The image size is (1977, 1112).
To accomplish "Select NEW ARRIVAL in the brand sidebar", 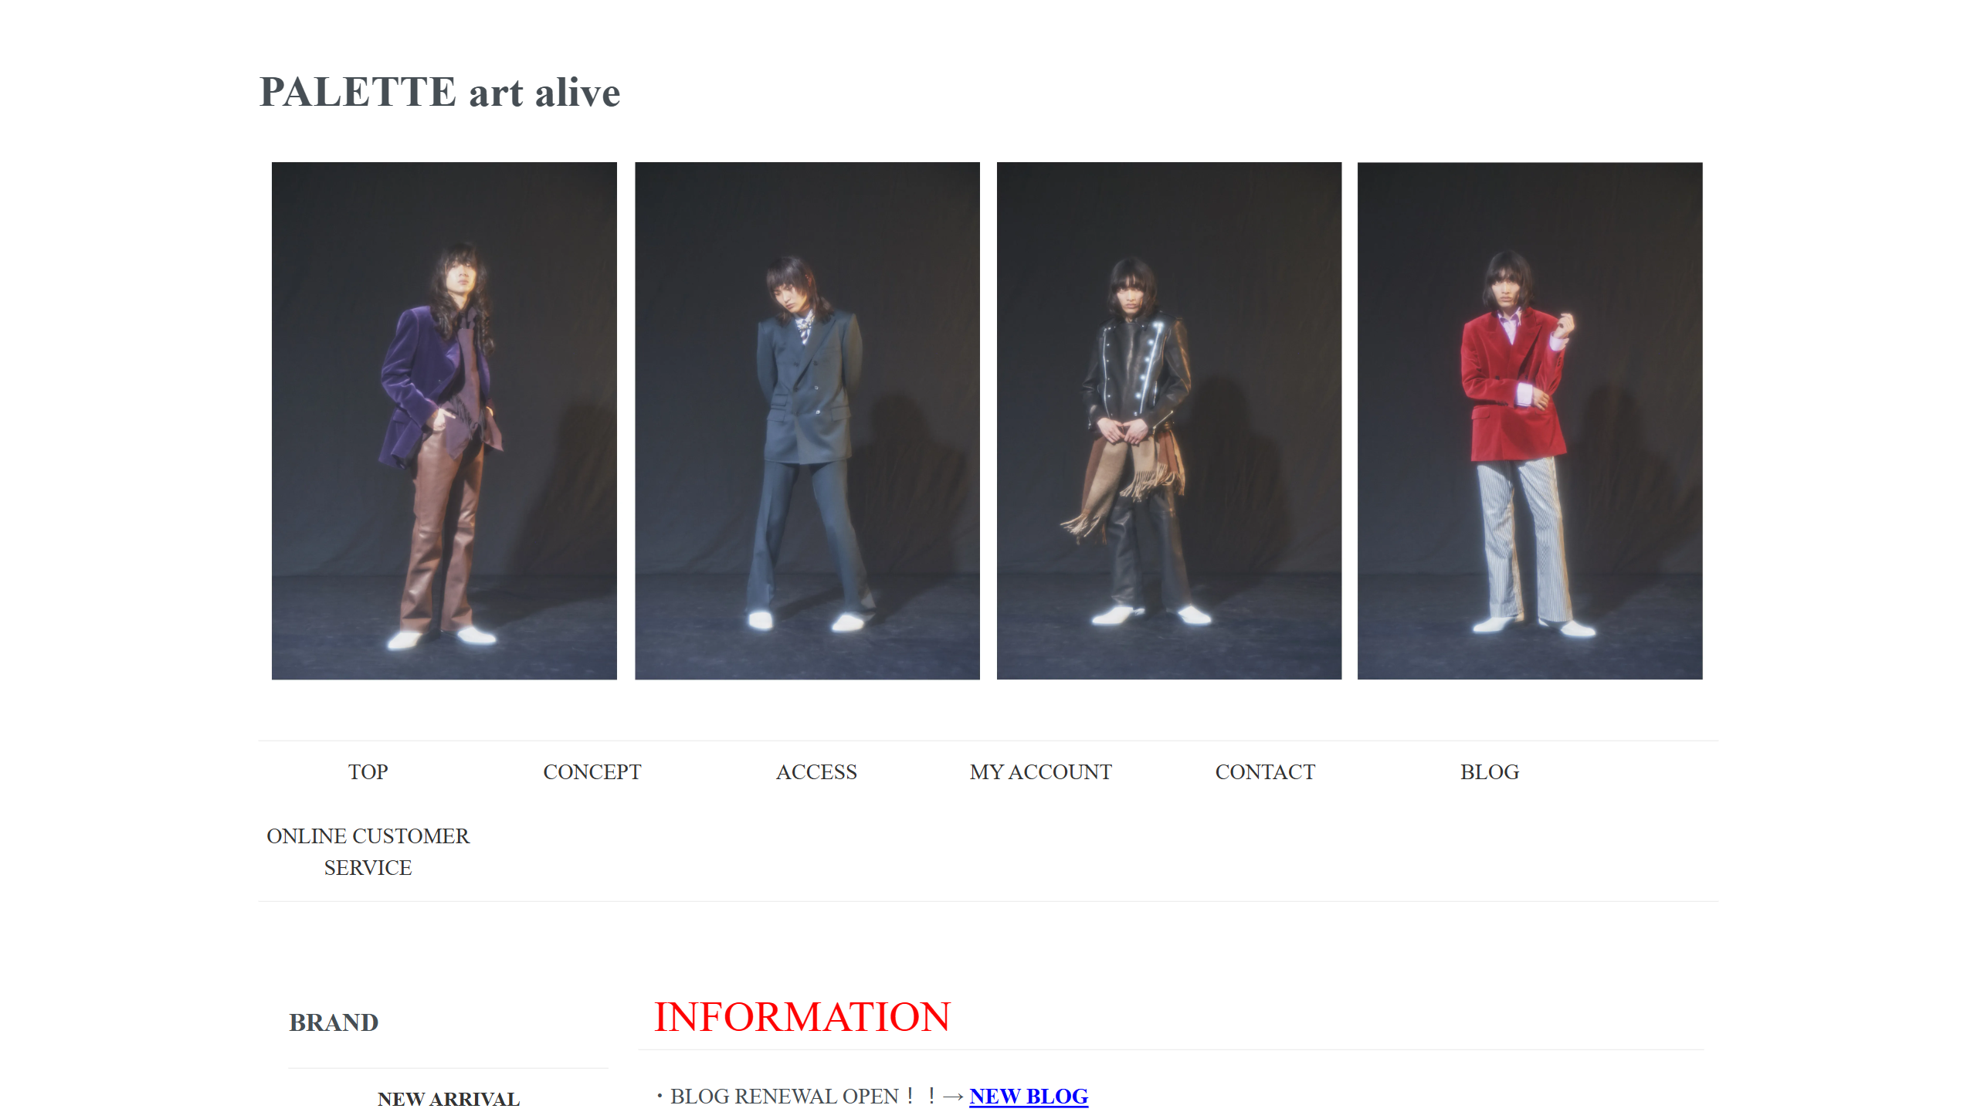I will pyautogui.click(x=449, y=1099).
